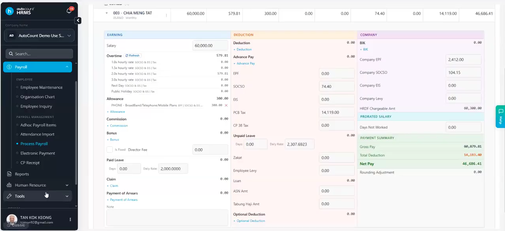Click the sidebar Search box
The image size is (505, 231).
(39, 54)
